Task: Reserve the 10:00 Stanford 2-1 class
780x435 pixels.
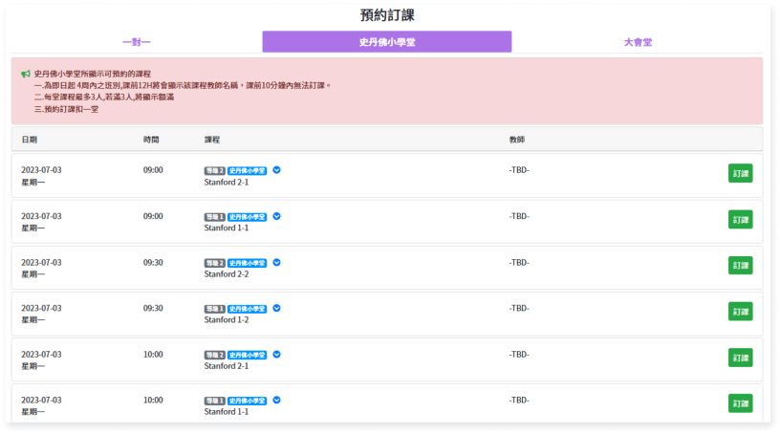Action: 740,357
